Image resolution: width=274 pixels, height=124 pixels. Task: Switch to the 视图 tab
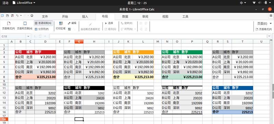[x=165, y=17]
